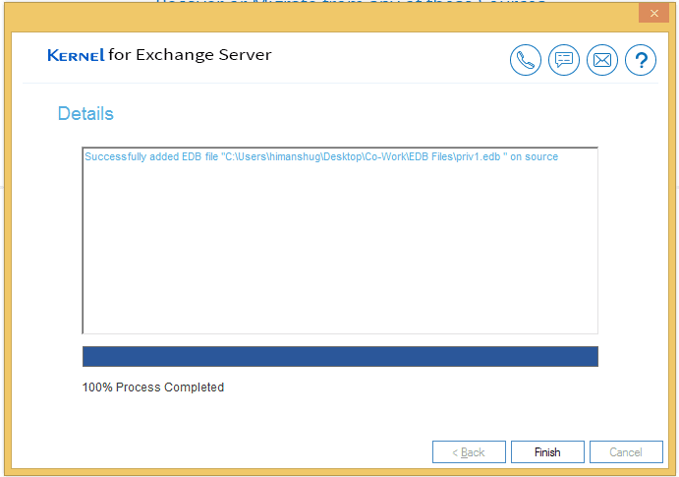
Task: Click the completed blue progress bar
Action: click(340, 356)
